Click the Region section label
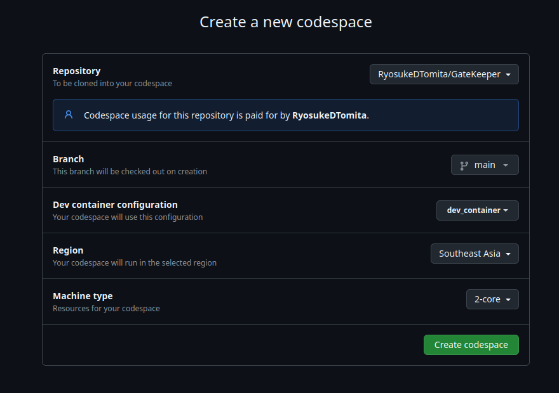559x393 pixels. point(68,250)
